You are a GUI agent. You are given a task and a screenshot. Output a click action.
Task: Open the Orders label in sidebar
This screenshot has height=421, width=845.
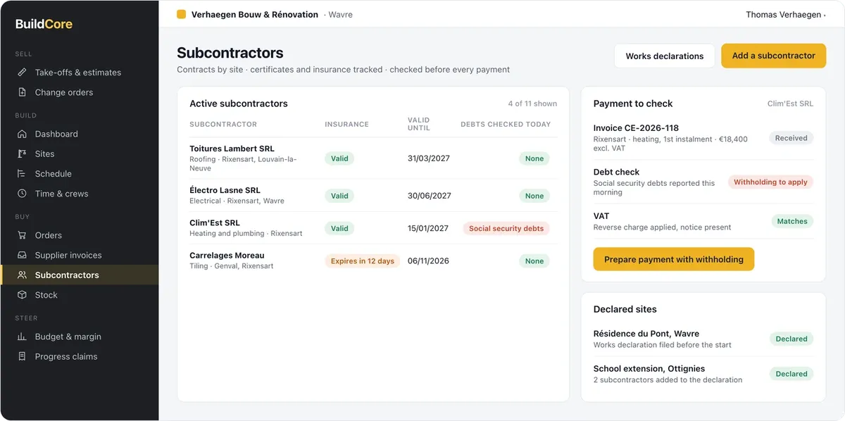[49, 235]
